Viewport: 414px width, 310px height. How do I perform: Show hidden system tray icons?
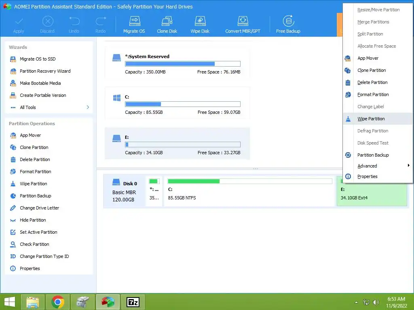pyautogui.click(x=357, y=302)
